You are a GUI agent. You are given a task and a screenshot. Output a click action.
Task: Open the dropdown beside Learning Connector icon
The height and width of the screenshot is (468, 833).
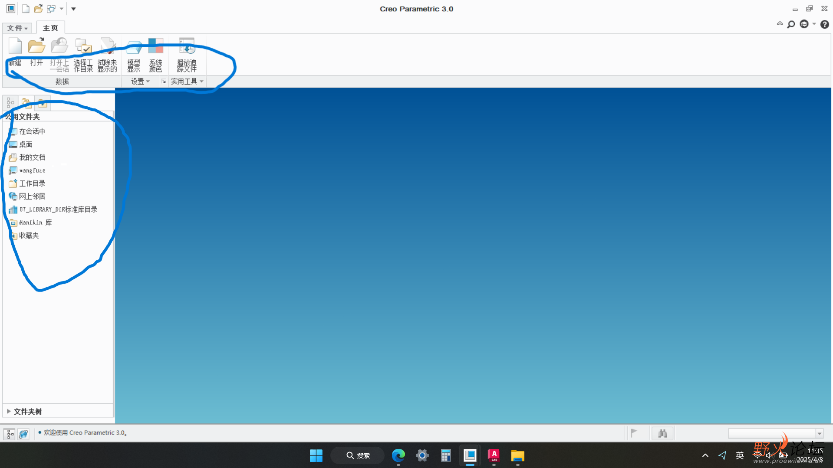point(814,24)
